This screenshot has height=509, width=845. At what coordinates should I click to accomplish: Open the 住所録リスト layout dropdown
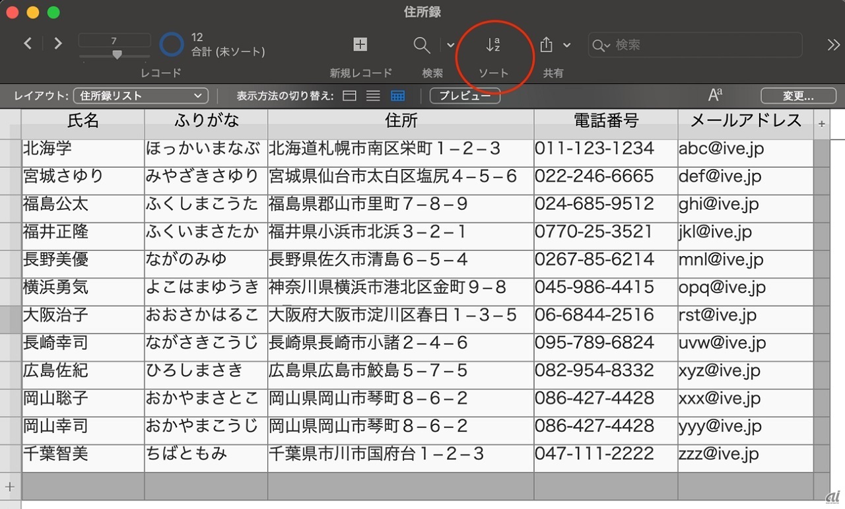pos(141,96)
